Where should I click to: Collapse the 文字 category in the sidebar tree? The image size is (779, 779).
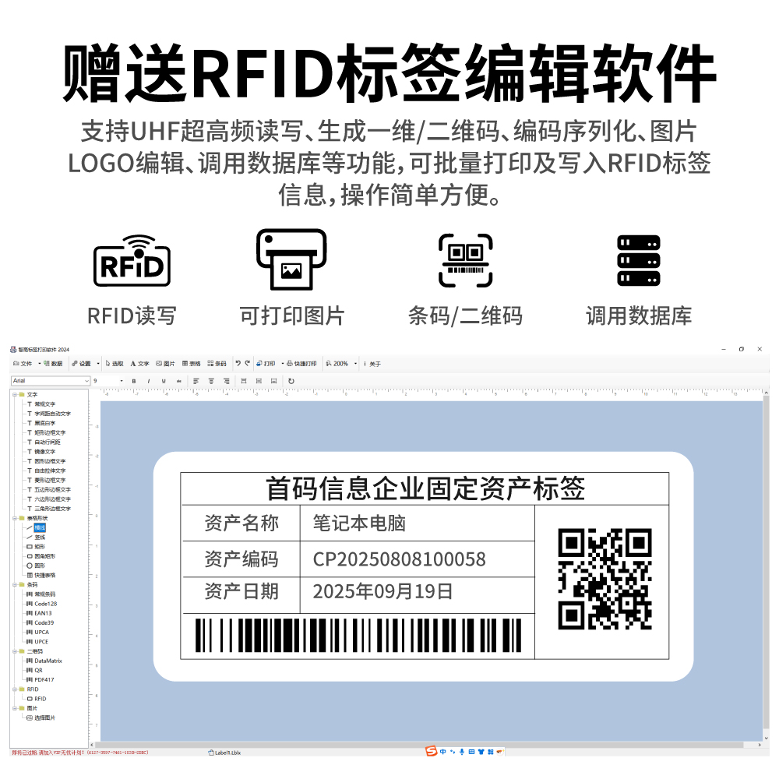(x=16, y=394)
